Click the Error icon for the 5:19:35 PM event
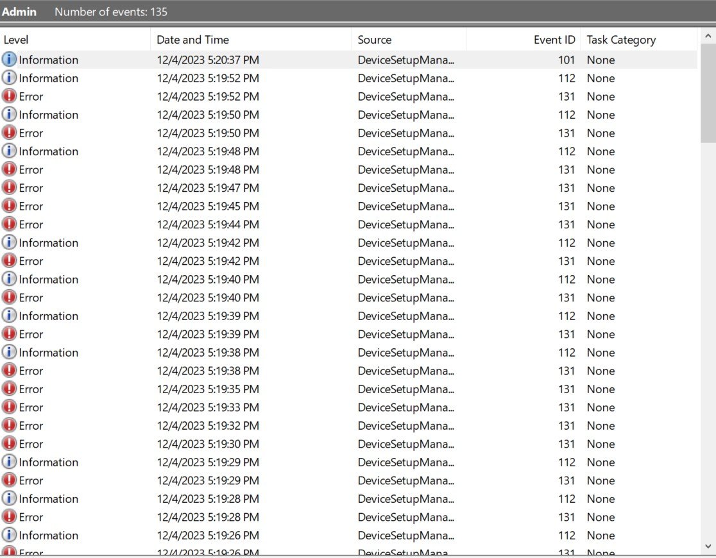 [x=9, y=388]
